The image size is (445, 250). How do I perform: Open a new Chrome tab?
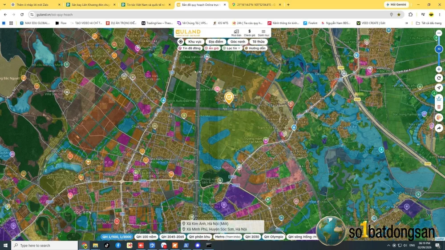pos(288,4)
